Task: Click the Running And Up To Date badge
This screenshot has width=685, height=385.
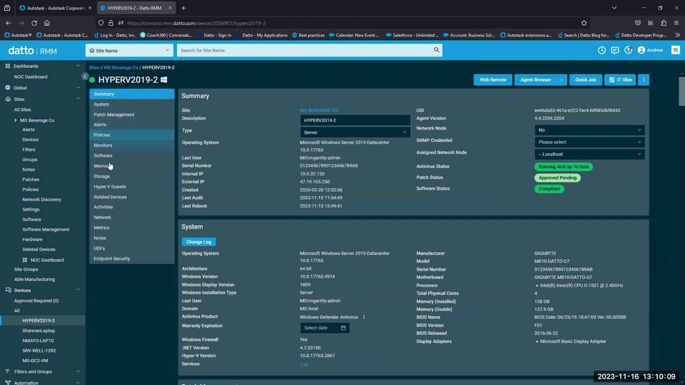Action: (564, 167)
